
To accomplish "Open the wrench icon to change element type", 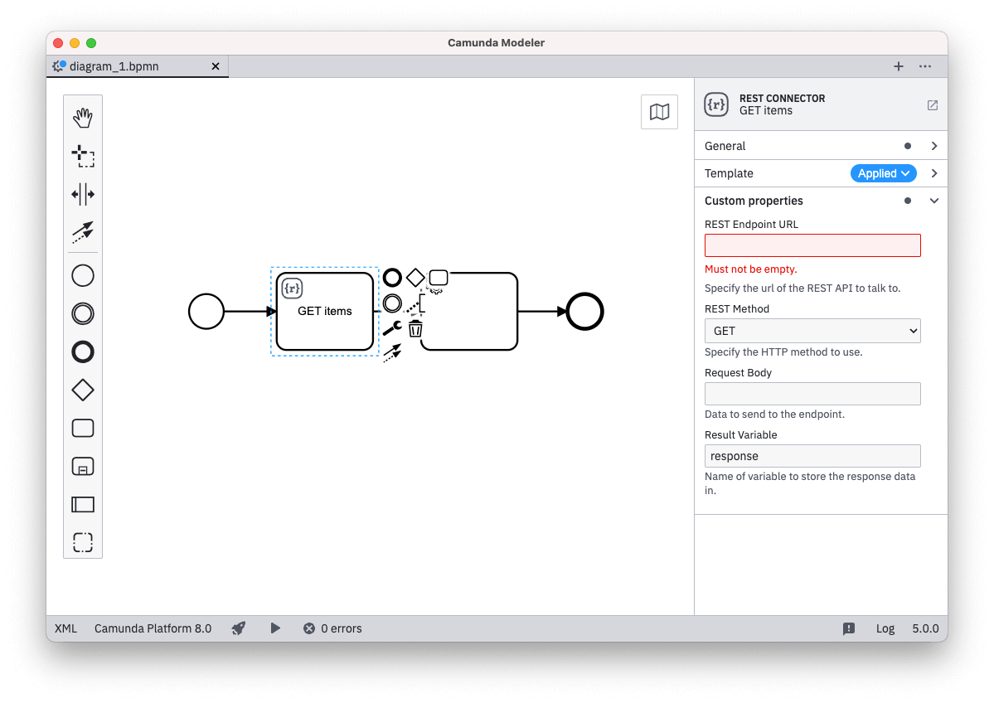I will tap(390, 327).
